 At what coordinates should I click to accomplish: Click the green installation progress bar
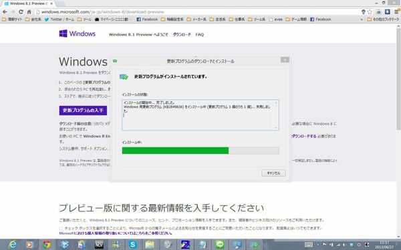(200, 151)
